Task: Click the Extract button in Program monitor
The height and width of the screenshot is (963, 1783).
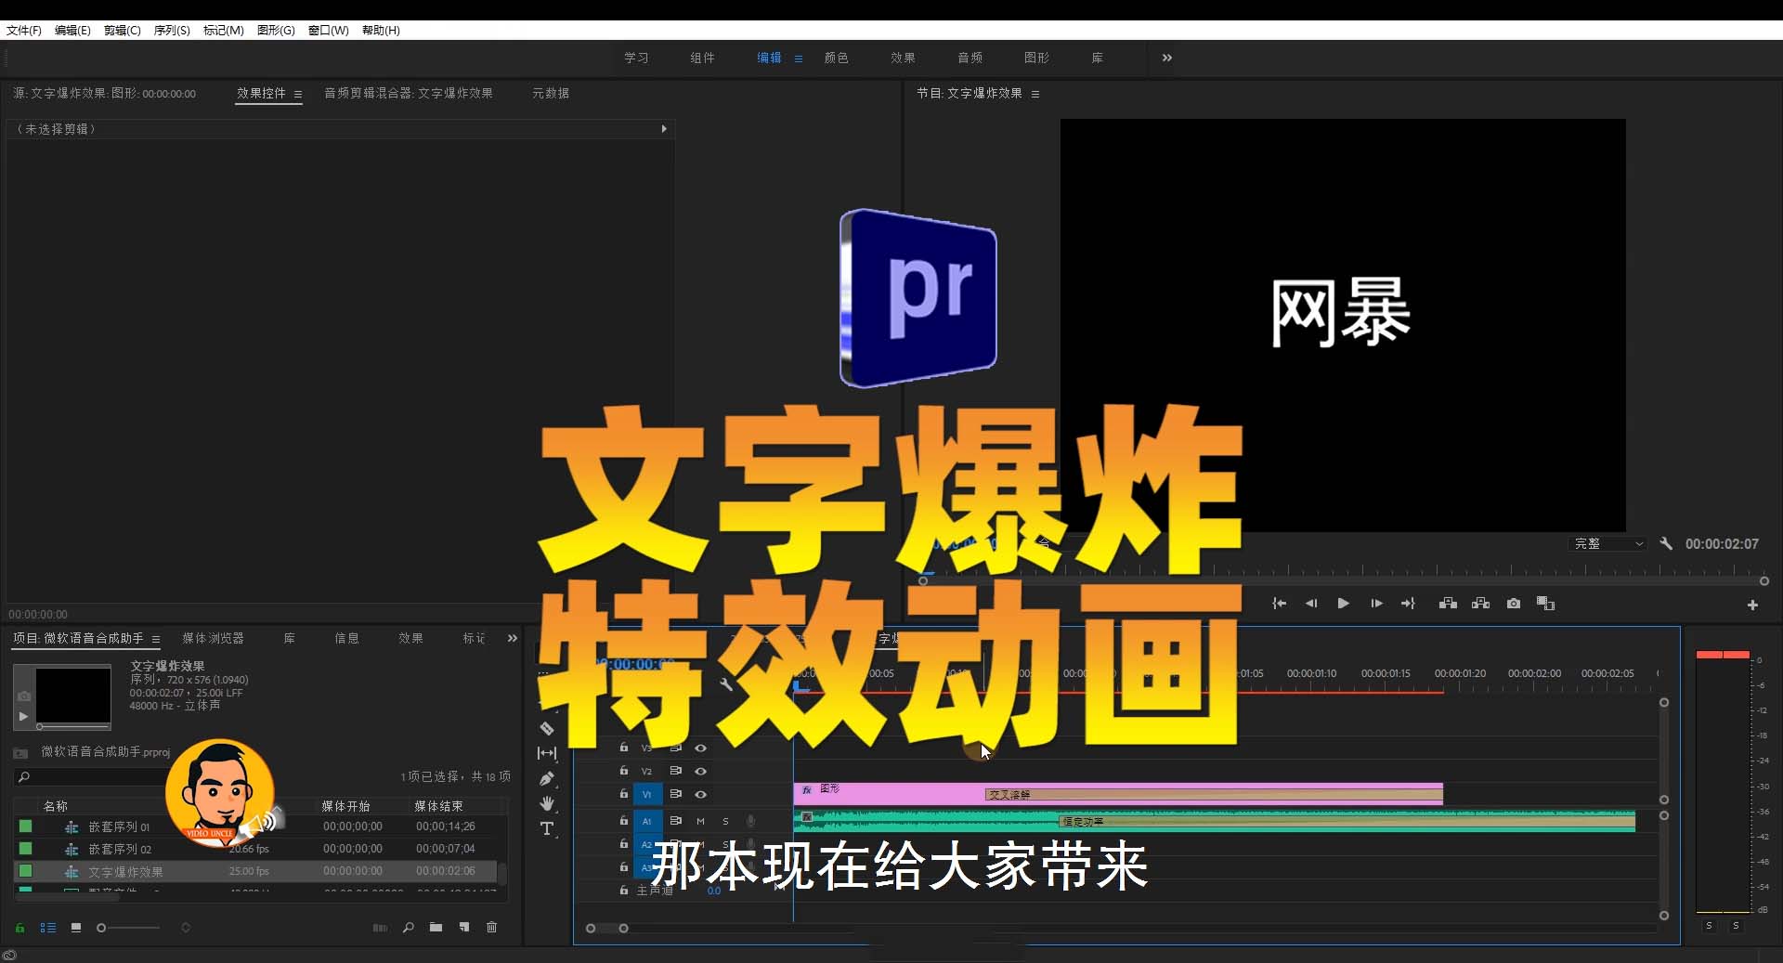Action: click(x=1480, y=604)
